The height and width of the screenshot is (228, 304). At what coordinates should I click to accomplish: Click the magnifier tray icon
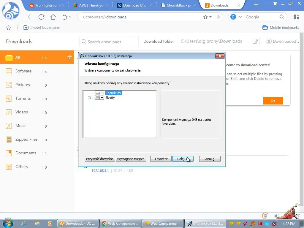252,224
